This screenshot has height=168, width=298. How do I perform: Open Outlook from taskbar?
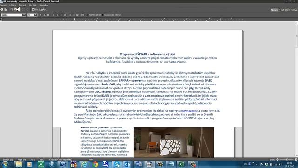coord(128,164)
